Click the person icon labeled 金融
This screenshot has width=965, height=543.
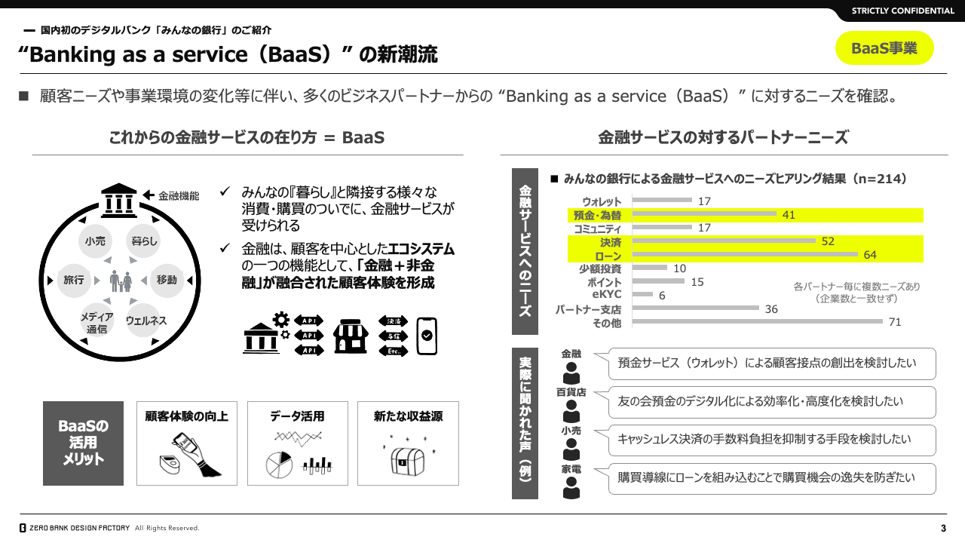tap(571, 373)
